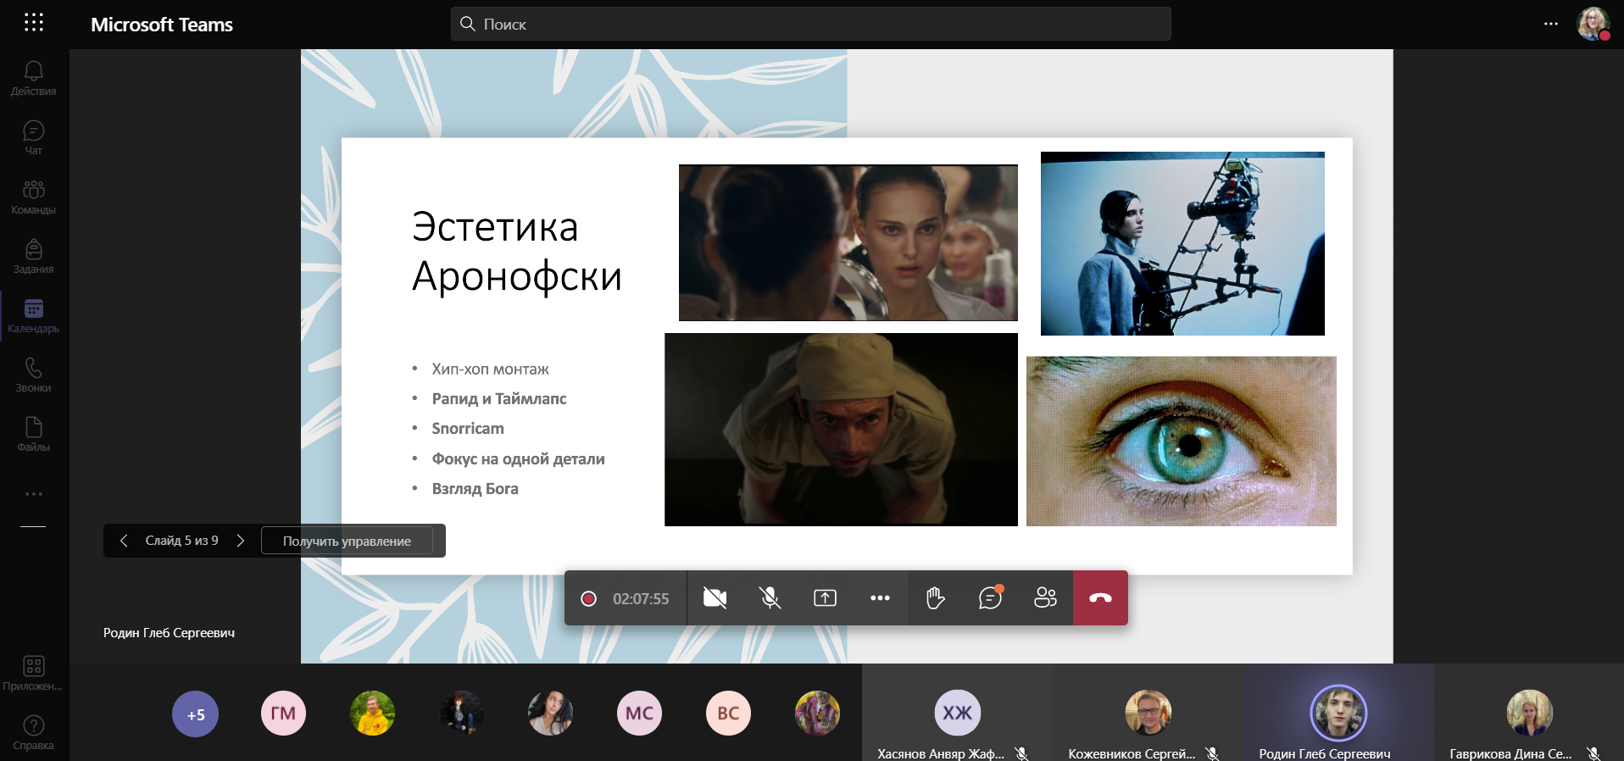This screenshot has height=761, width=1624.
Task: Click the Получить управление button
Action: tap(347, 541)
